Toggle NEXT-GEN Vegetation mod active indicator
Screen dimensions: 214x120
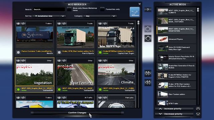18,89
